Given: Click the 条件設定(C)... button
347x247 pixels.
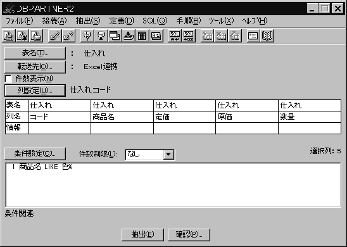Looking at the screenshot, I should (35, 154).
